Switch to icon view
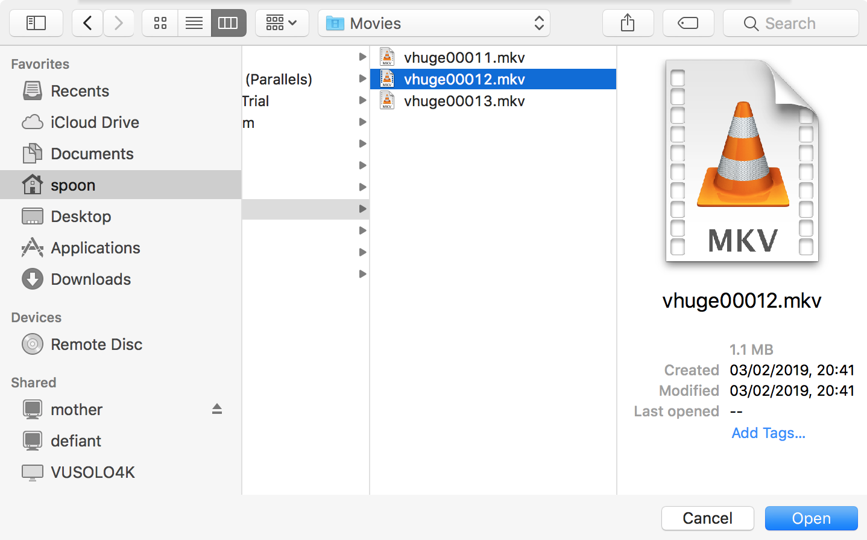This screenshot has height=540, width=867. (x=160, y=24)
